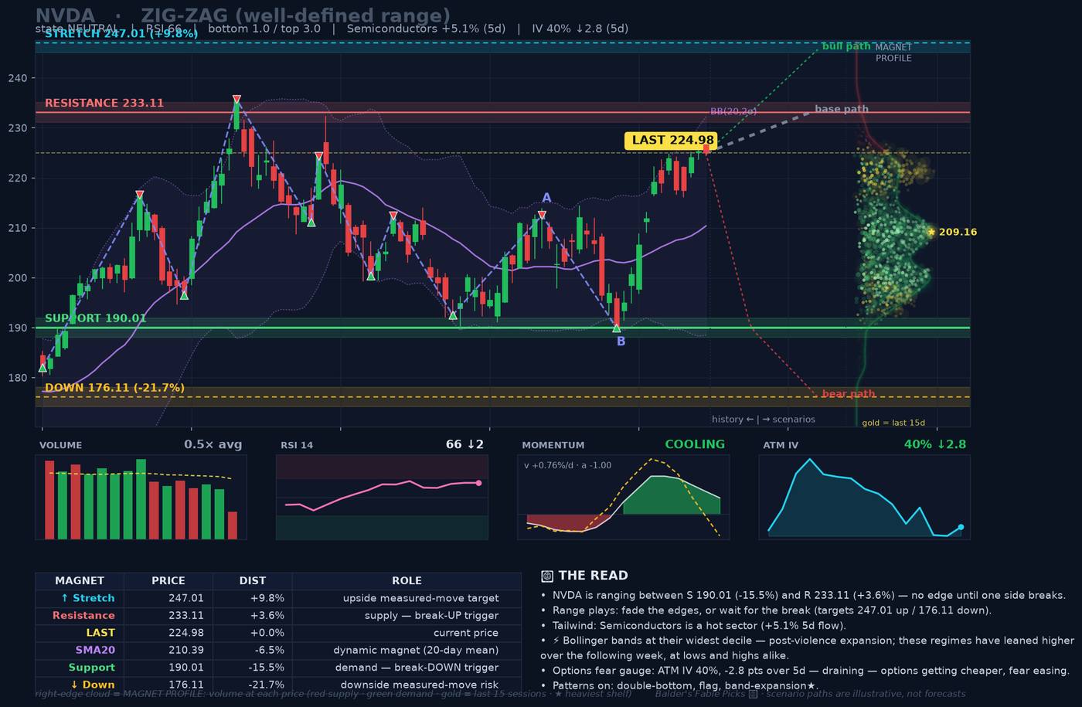This screenshot has width=1082, height=707.
Task: Click '↓ Down' in the magnet table
Action: tap(92, 685)
